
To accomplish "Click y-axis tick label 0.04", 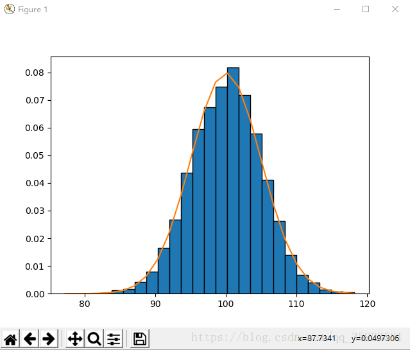I will pos(35,183).
